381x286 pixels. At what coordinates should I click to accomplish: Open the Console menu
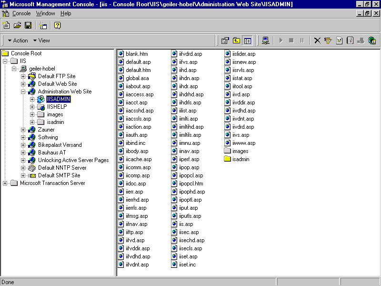(21, 13)
